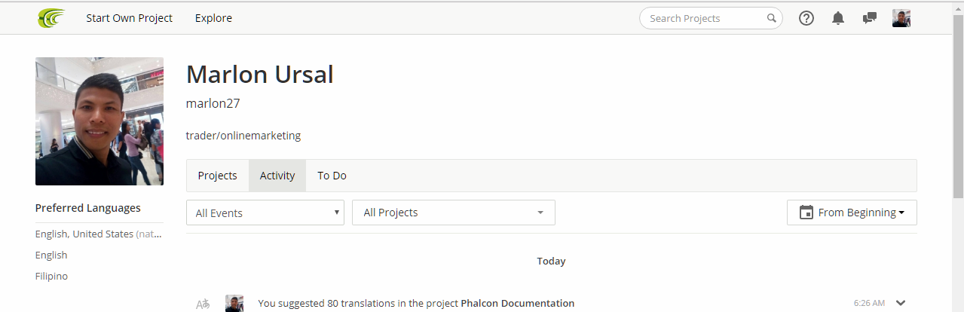Open the All Projects dropdown
Screen dimensions: 964x312
454,213
